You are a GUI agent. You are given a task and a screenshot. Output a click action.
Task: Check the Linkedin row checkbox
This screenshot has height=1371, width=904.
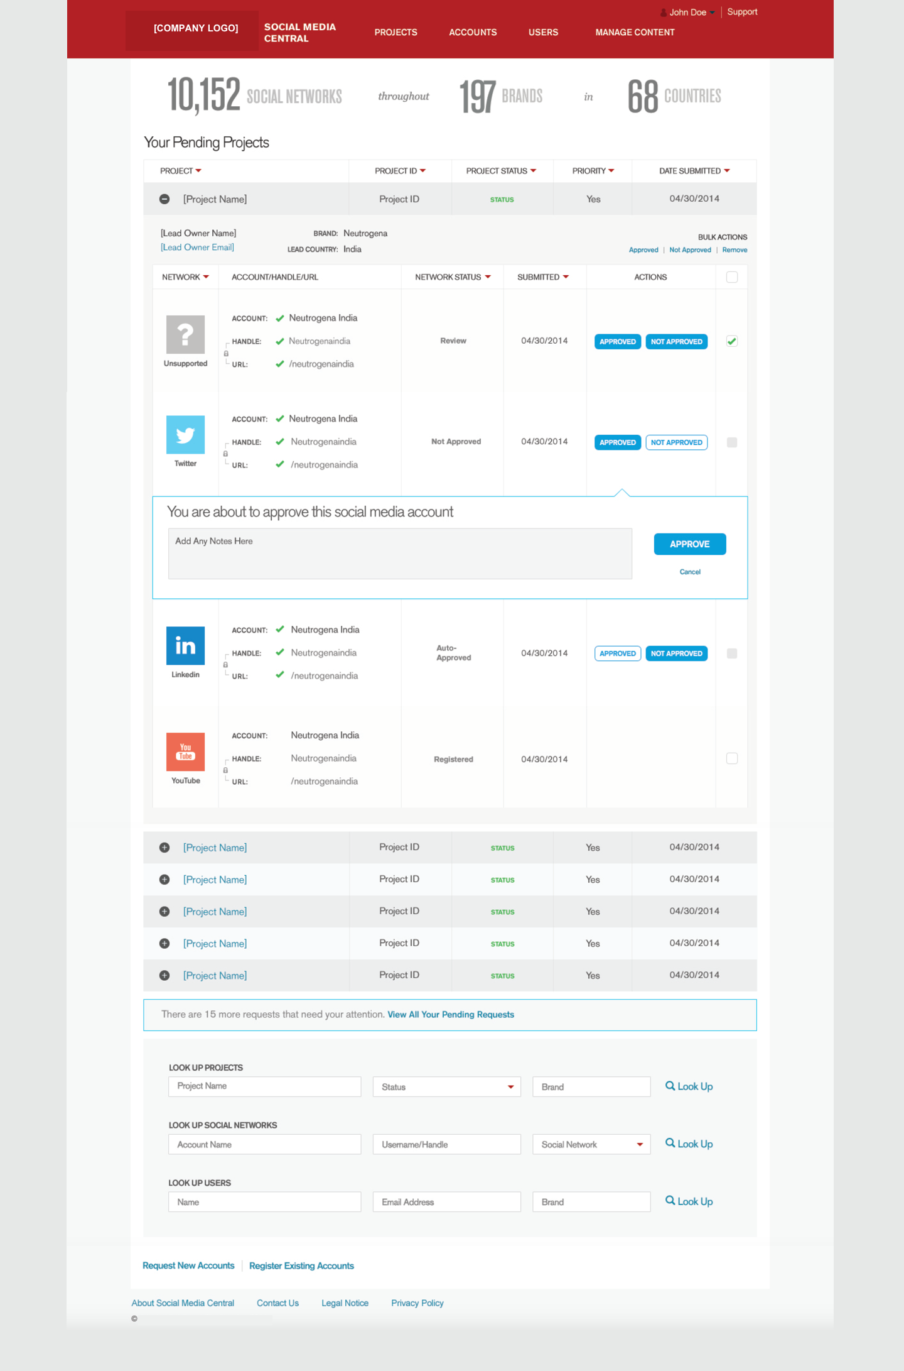732,653
